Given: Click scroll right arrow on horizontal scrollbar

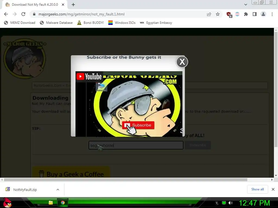Looking at the screenshot, I should click(272, 180).
